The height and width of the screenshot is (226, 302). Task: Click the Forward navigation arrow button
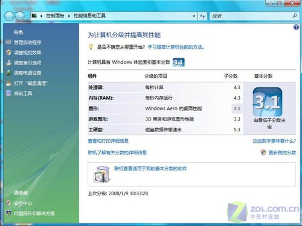[x=20, y=16]
